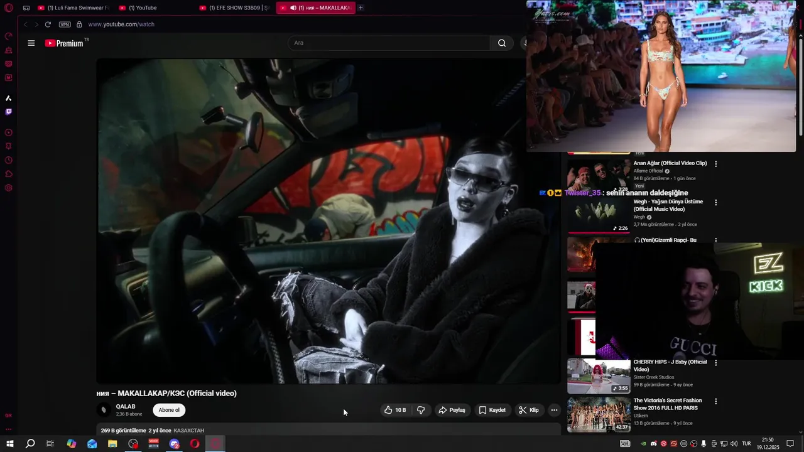This screenshot has width=804, height=452.
Task: Click TUR input language indicator
Action: click(x=746, y=444)
